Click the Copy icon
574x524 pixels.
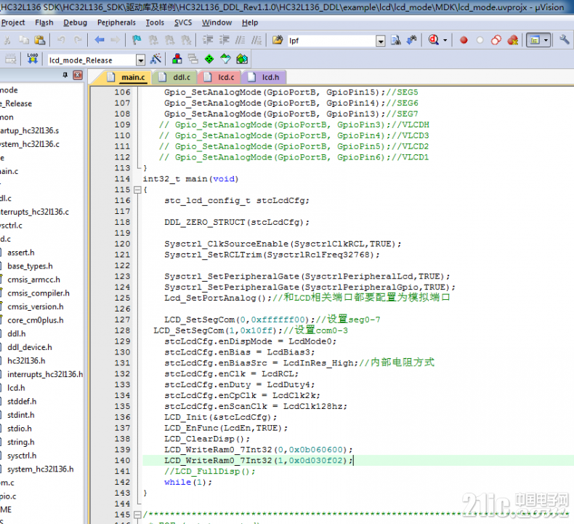click(24, 40)
